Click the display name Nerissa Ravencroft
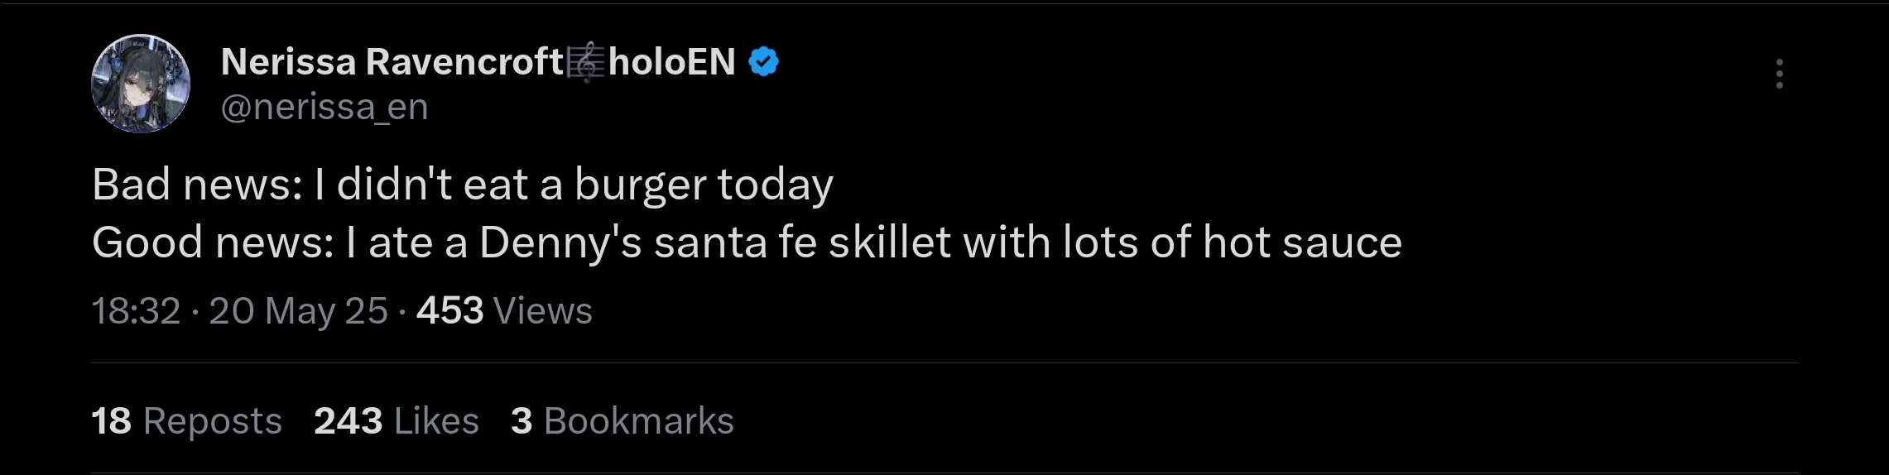 click(x=392, y=62)
